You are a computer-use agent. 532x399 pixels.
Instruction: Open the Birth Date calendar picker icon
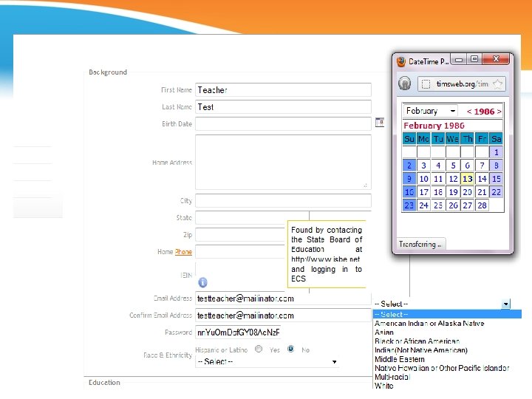(380, 123)
